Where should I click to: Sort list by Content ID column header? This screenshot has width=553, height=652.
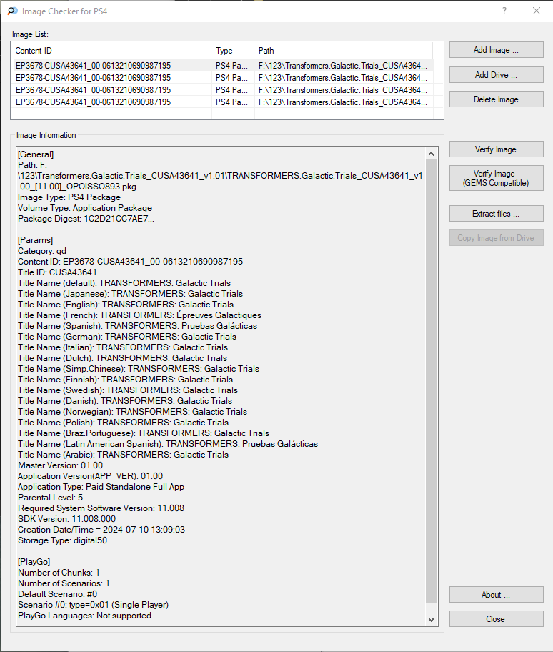(x=111, y=51)
